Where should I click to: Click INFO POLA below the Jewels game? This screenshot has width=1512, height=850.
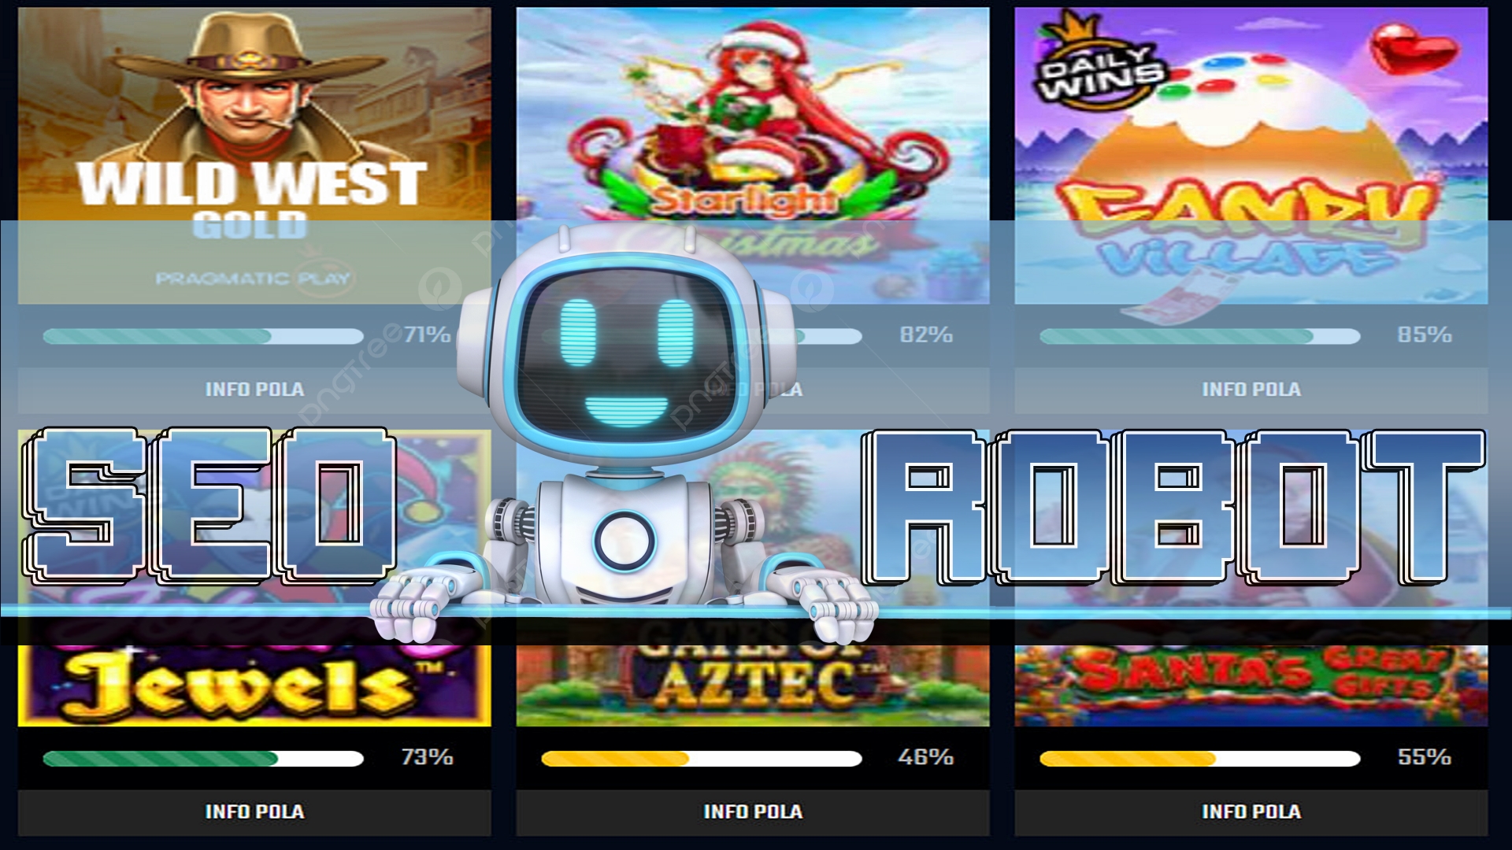pyautogui.click(x=254, y=812)
